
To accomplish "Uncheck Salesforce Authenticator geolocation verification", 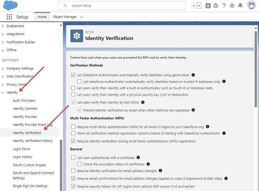I will click(x=73, y=75).
